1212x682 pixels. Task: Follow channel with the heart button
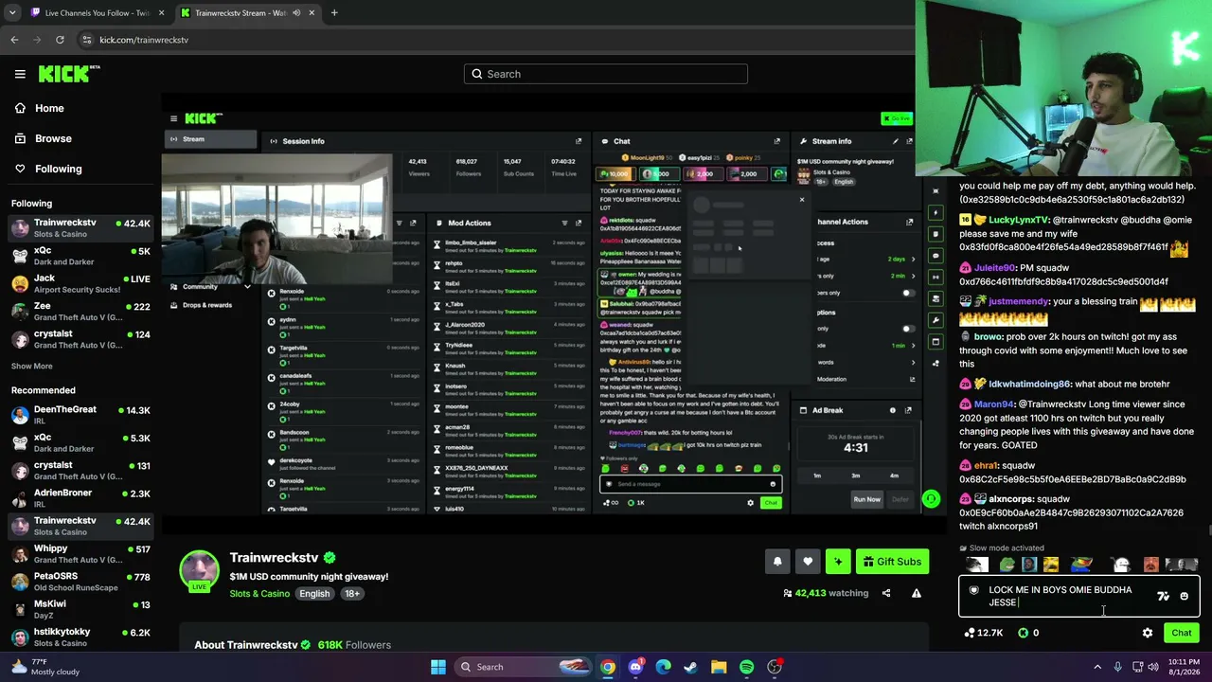point(808,562)
